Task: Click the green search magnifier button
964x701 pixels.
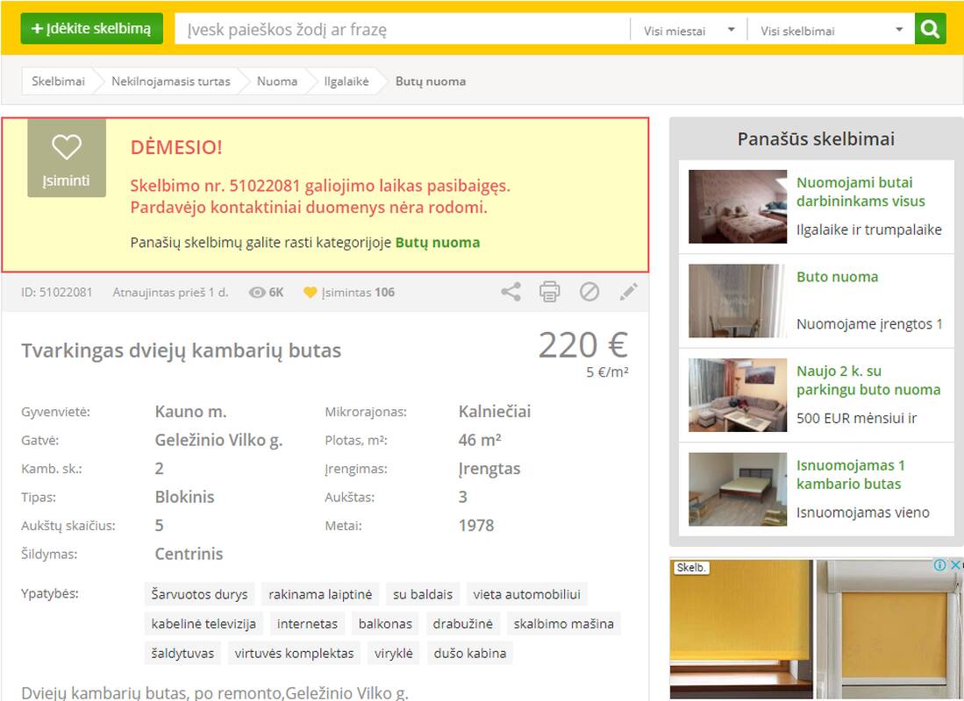Action: 930,29
